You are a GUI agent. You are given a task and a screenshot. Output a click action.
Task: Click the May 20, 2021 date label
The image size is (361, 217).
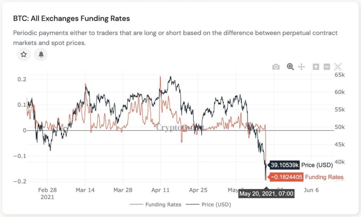[266, 193]
